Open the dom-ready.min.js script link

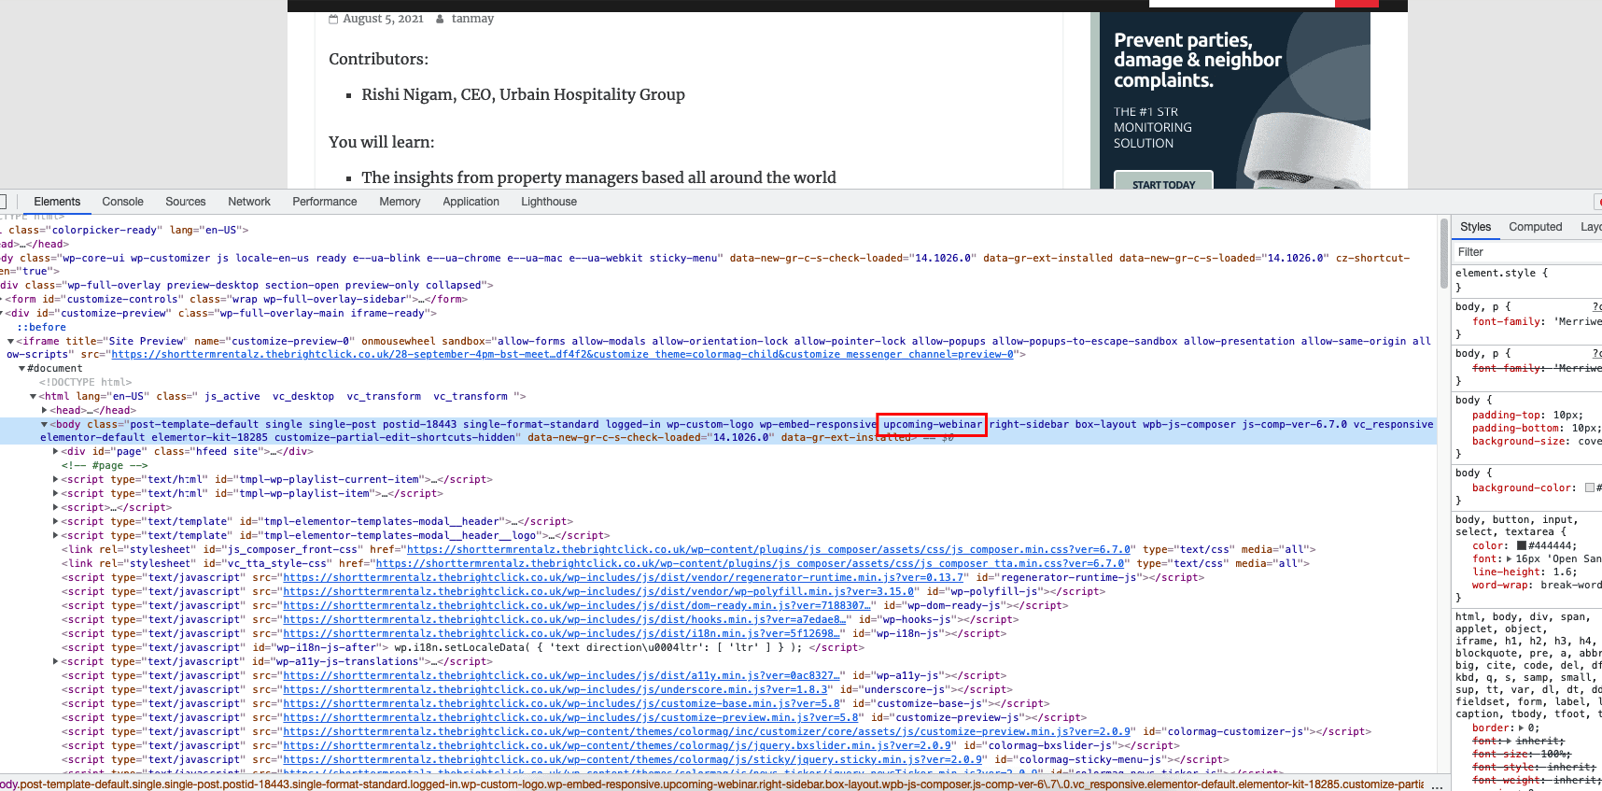577,606
